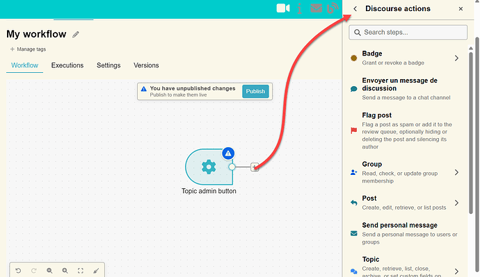480x277 pixels.
Task: Click the red flag icon for Flag post
Action: (354, 131)
